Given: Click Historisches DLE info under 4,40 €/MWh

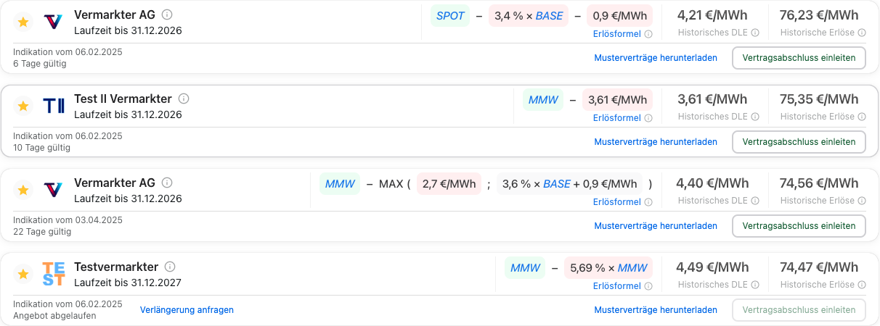Looking at the screenshot, I should (x=755, y=201).
